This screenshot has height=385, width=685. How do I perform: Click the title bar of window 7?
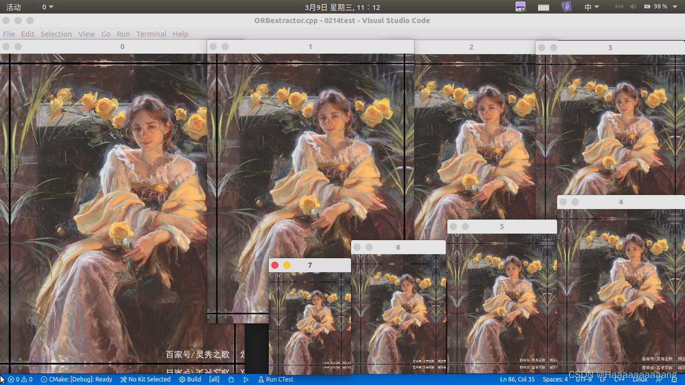pos(310,265)
